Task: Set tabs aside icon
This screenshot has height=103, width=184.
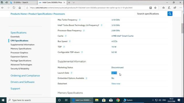Action: (7, 3)
